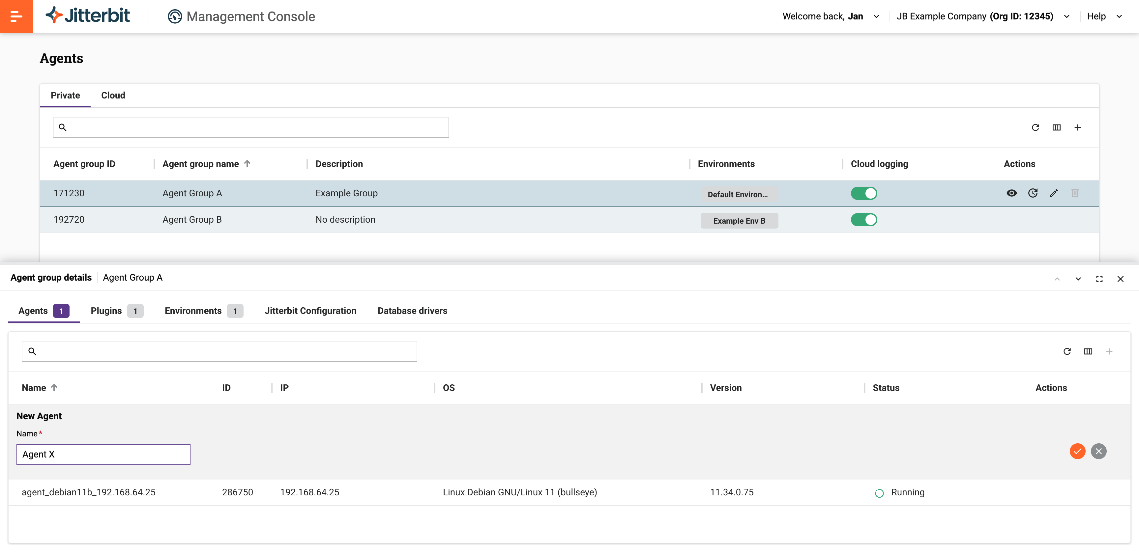Click the search icon in agent groups search
Screen dimensions: 1139x552
[x=63, y=127]
